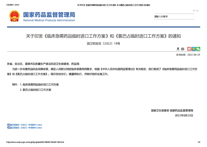Screen dimensions: 207x147
Task: Click the 国家药品监督管理局 site title
Action: pyautogui.click(x=49, y=14)
